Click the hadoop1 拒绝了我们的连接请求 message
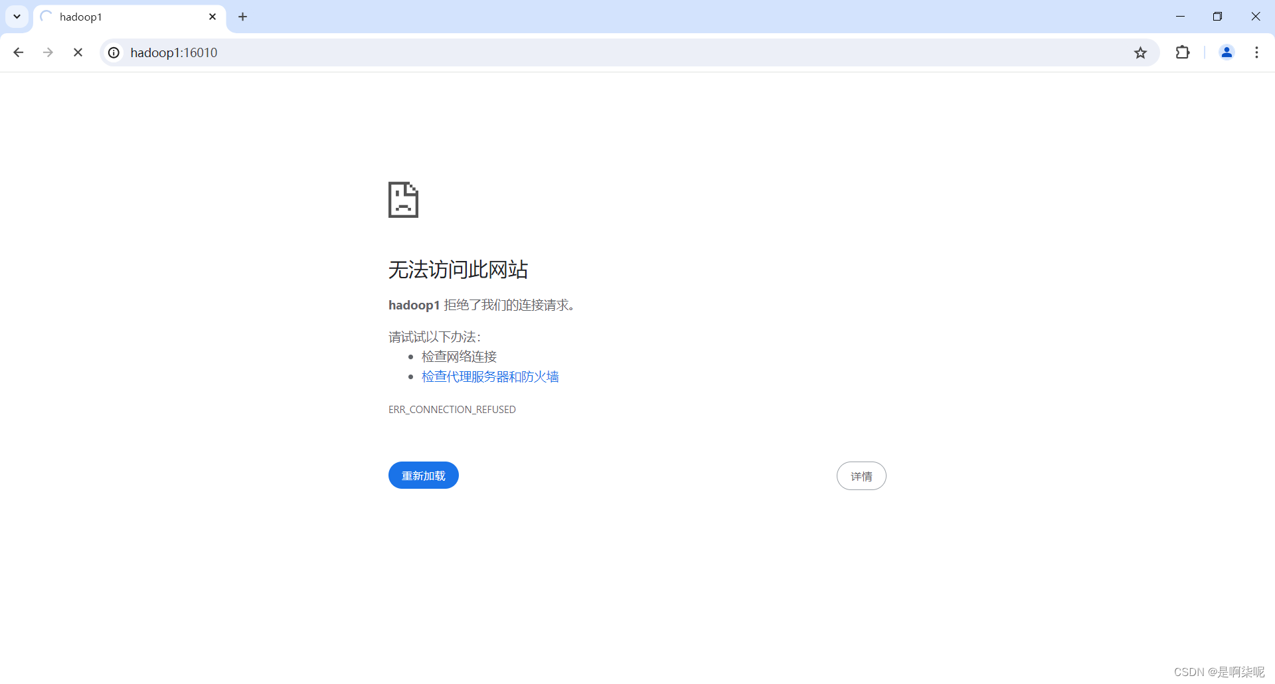1275x684 pixels. (x=481, y=305)
